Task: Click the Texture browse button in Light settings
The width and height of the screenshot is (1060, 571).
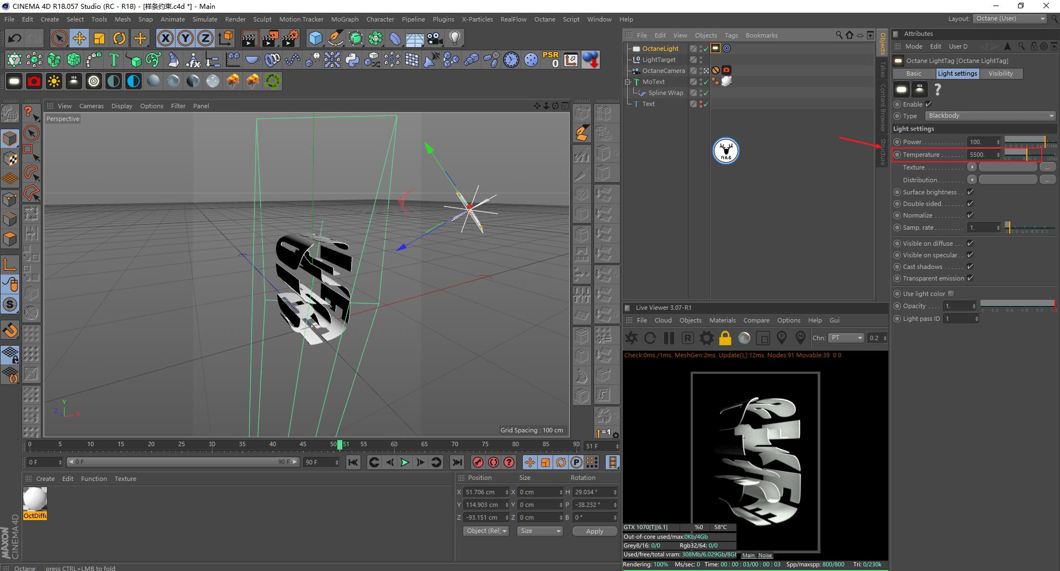Action: tap(1048, 167)
